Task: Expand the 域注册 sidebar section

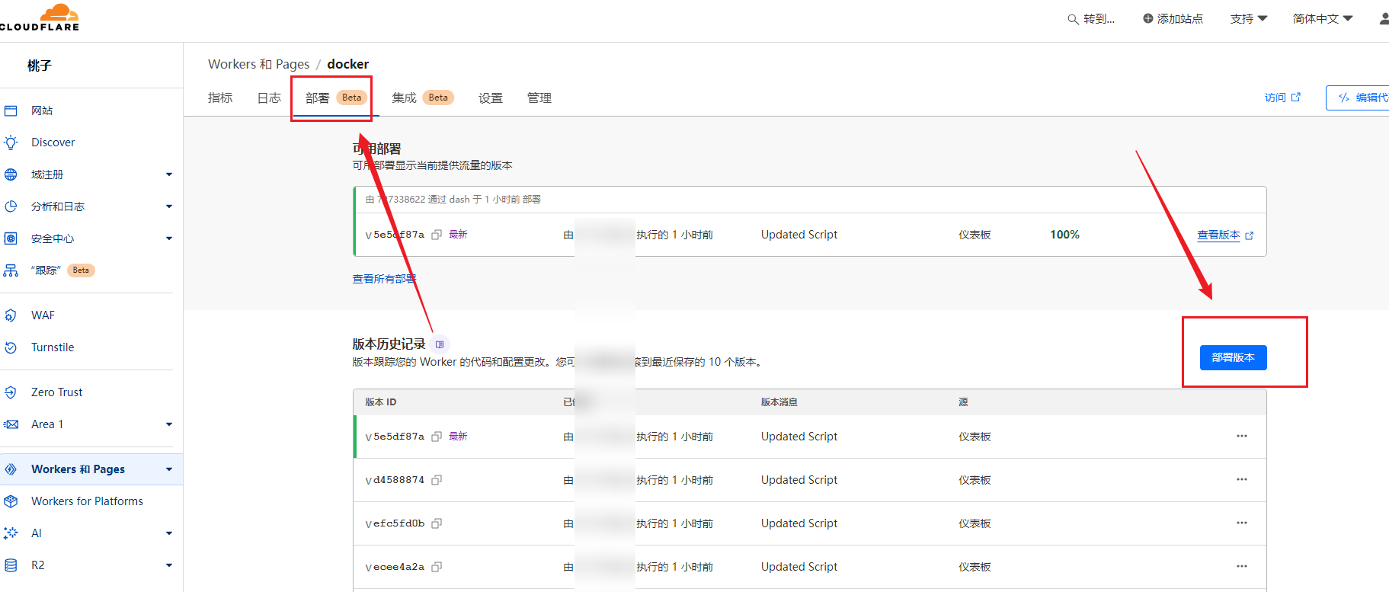Action: [x=169, y=174]
